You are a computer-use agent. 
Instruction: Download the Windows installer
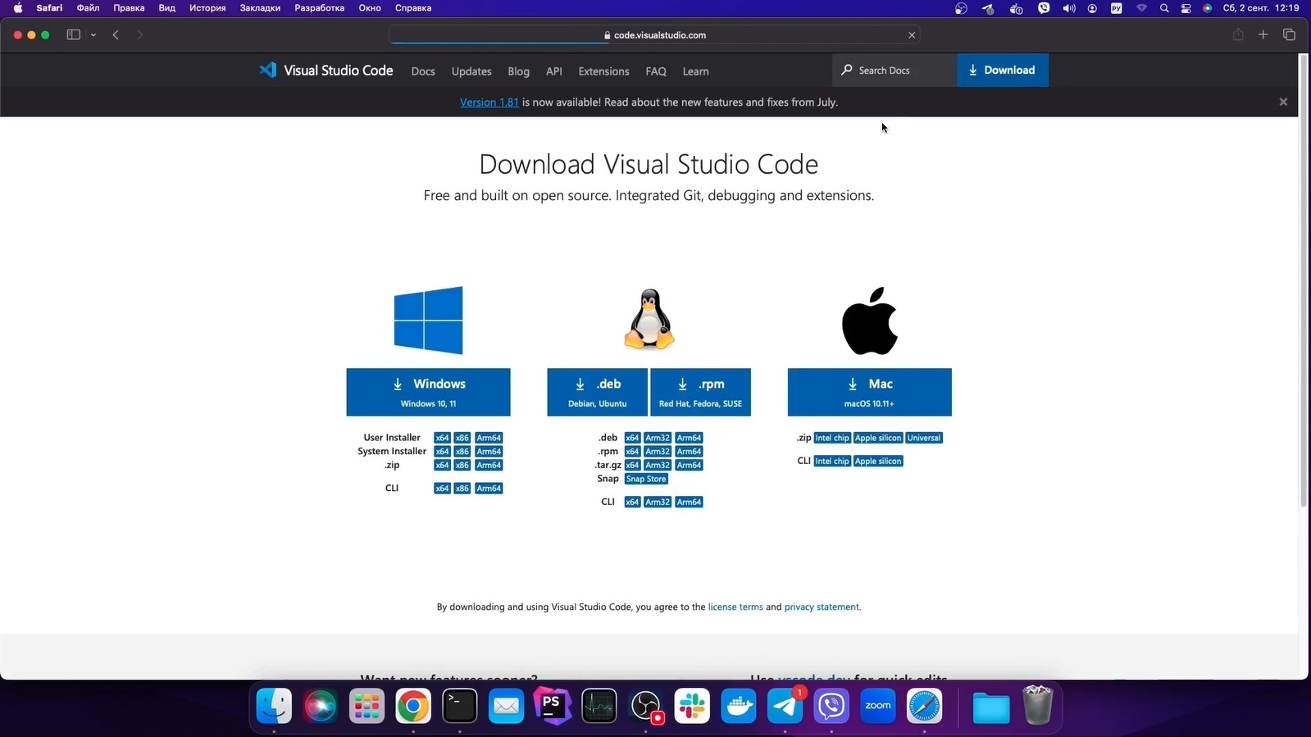pos(428,392)
